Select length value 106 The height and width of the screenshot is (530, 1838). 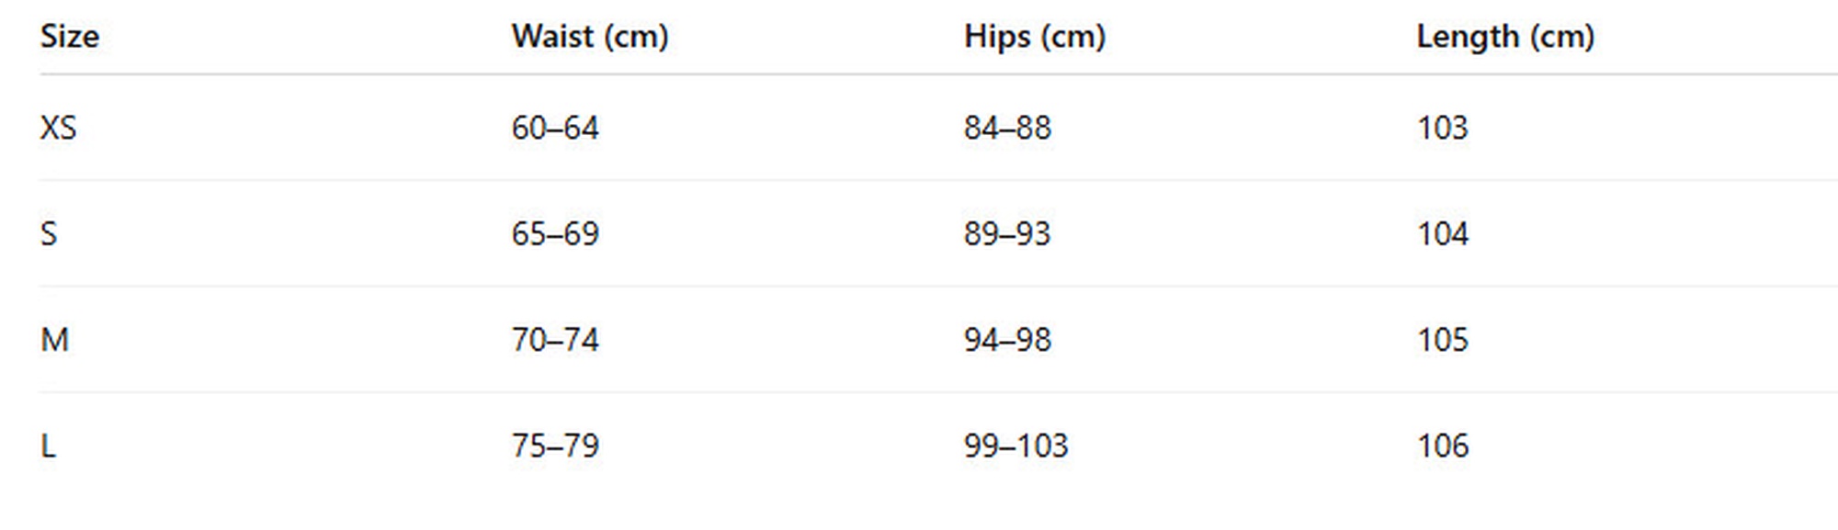coord(1443,446)
